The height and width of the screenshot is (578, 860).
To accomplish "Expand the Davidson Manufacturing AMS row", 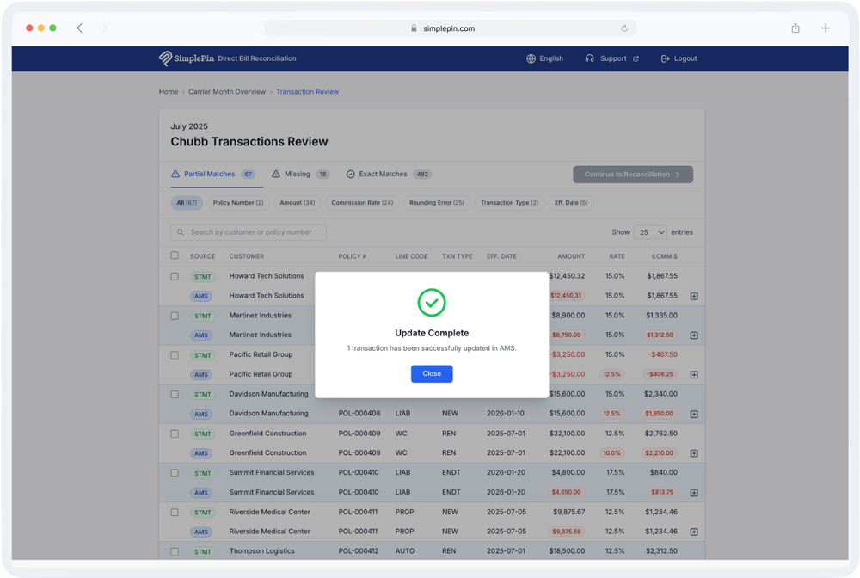I will (694, 414).
